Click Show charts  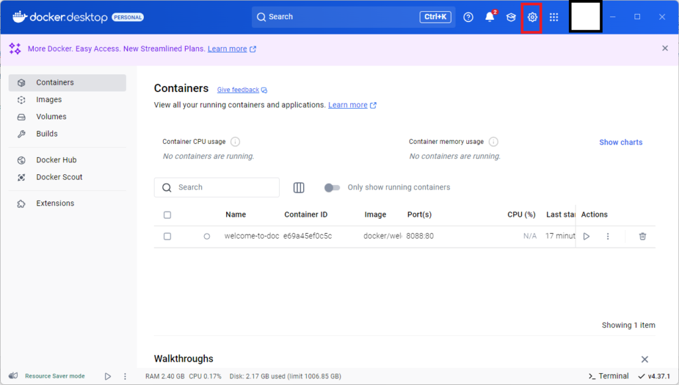621,142
